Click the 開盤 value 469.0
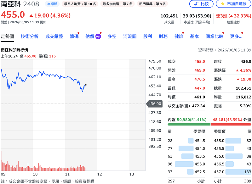This screenshot has width=252, height=184. [200, 70]
